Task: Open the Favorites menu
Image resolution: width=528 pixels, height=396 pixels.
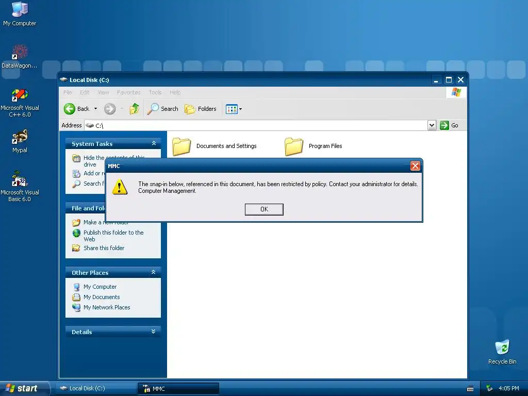Action: [128, 92]
